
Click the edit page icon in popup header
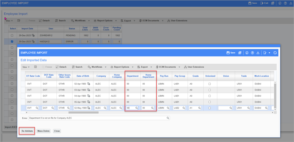[265, 53]
